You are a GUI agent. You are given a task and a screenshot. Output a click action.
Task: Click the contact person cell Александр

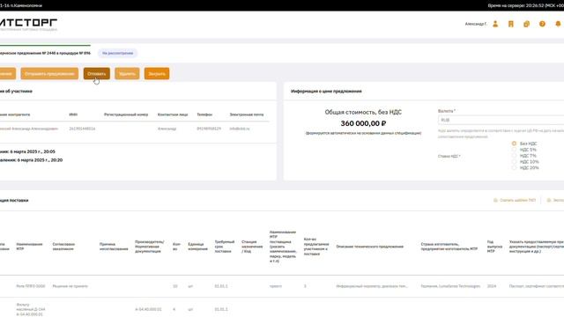(167, 129)
